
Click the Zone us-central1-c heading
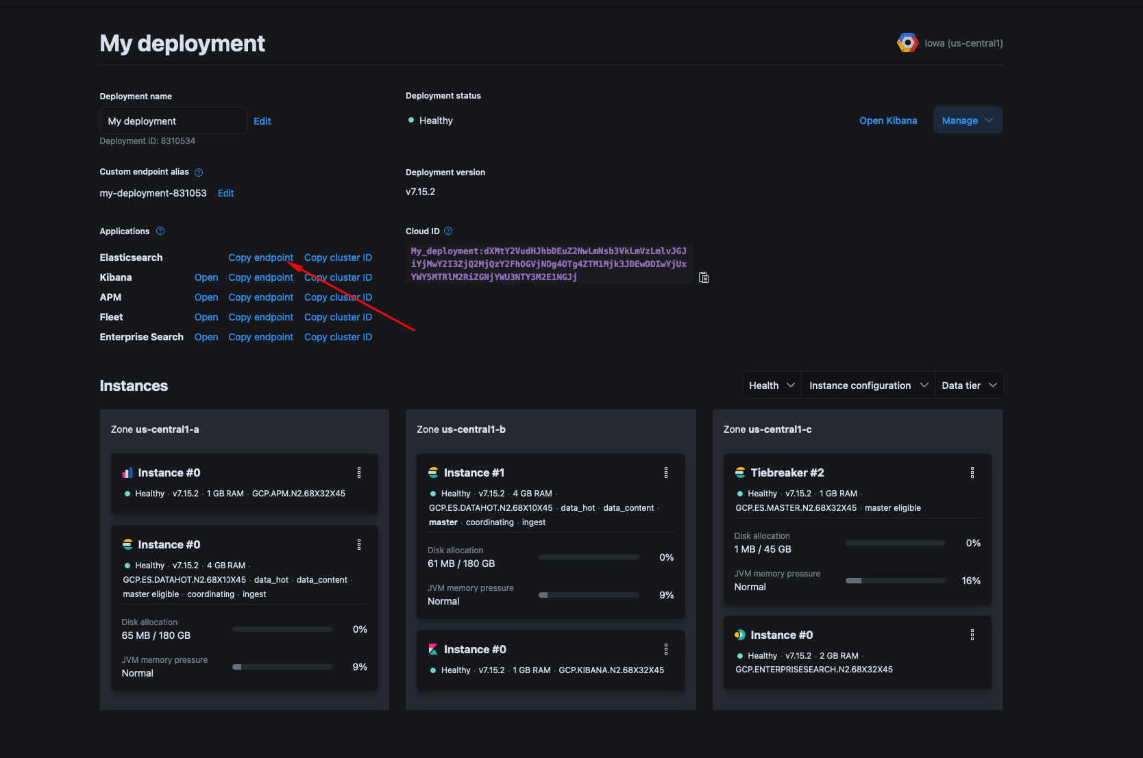click(x=767, y=429)
